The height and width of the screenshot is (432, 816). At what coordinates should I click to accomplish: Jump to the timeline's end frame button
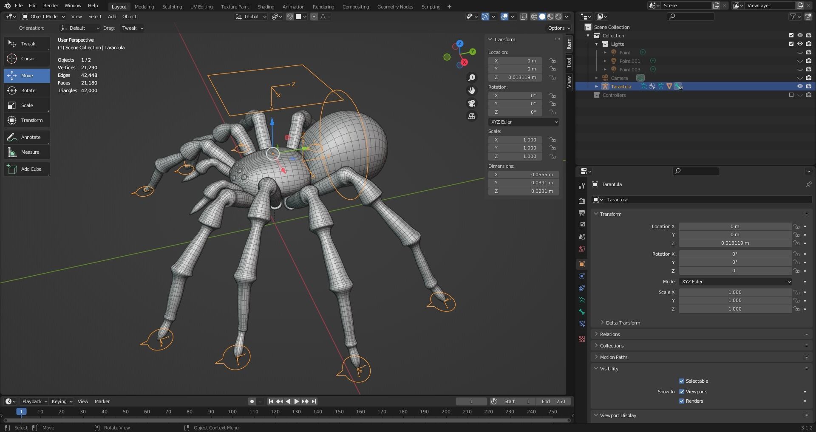coord(314,401)
